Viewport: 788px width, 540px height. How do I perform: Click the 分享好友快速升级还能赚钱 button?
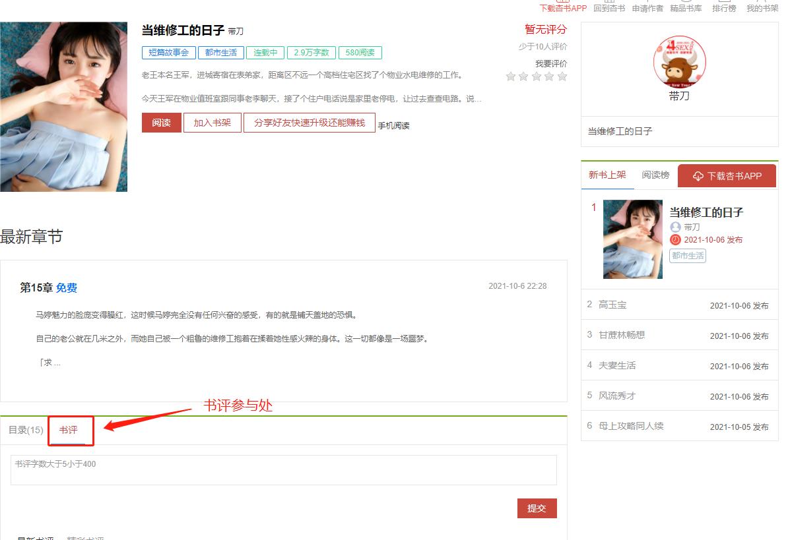pyautogui.click(x=310, y=123)
